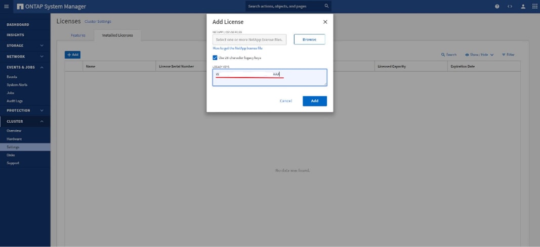
Task: Click in the Legacy Keys text area
Action: pos(270,77)
